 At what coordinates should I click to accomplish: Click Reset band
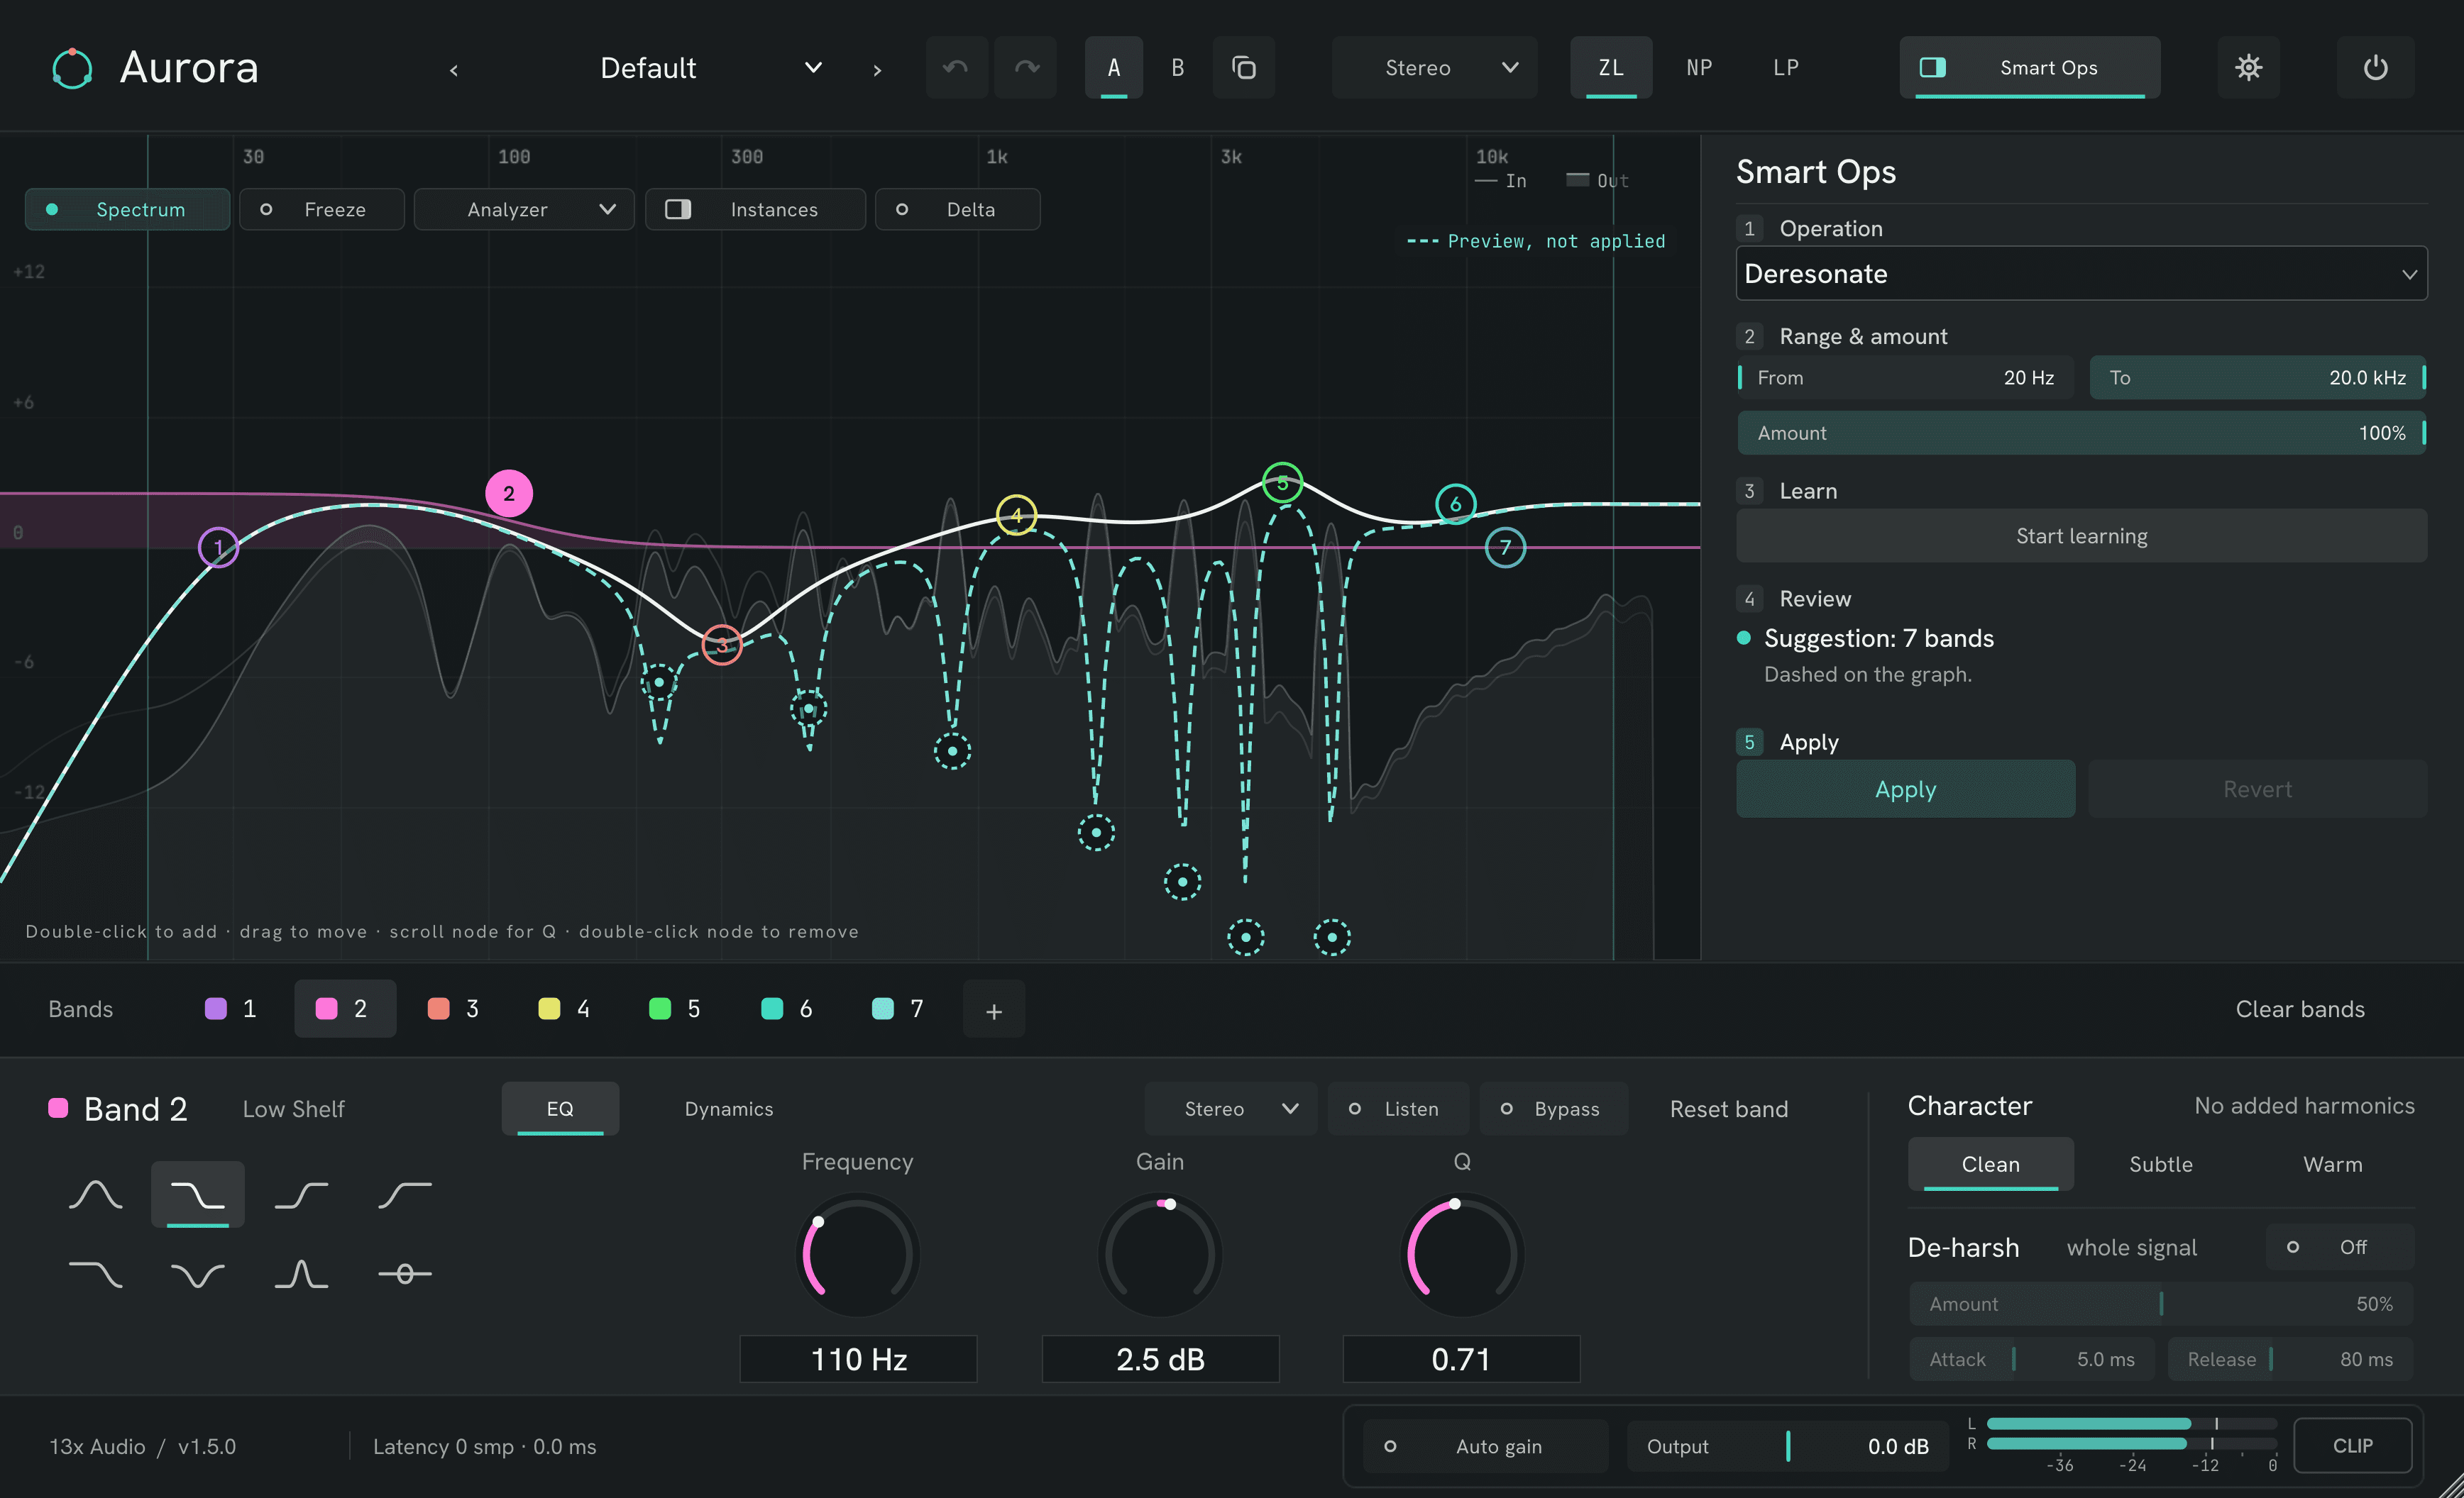tap(1729, 1109)
